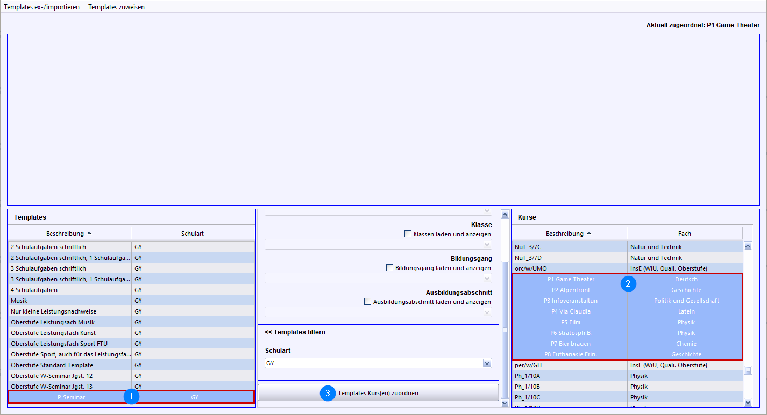767x415 pixels.
Task: Sort Templates by Beschreibung column header
Action: click(x=69, y=234)
